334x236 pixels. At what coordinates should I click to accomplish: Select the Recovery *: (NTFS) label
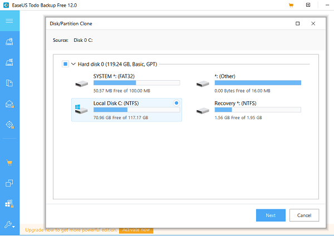click(x=235, y=104)
